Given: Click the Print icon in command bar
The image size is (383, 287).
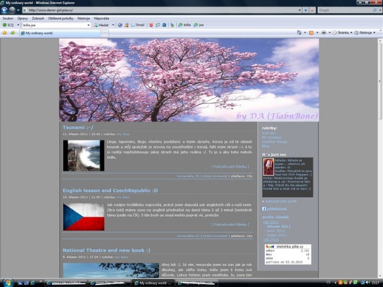Looking at the screenshot, I should pyautogui.click(x=324, y=33).
